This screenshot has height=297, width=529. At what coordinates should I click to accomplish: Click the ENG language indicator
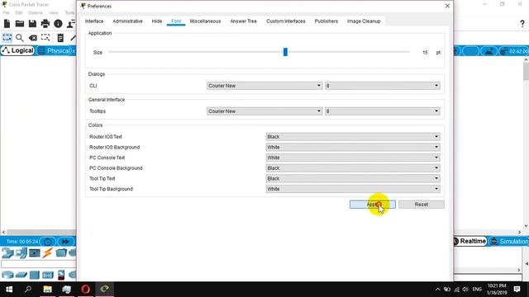477,290
